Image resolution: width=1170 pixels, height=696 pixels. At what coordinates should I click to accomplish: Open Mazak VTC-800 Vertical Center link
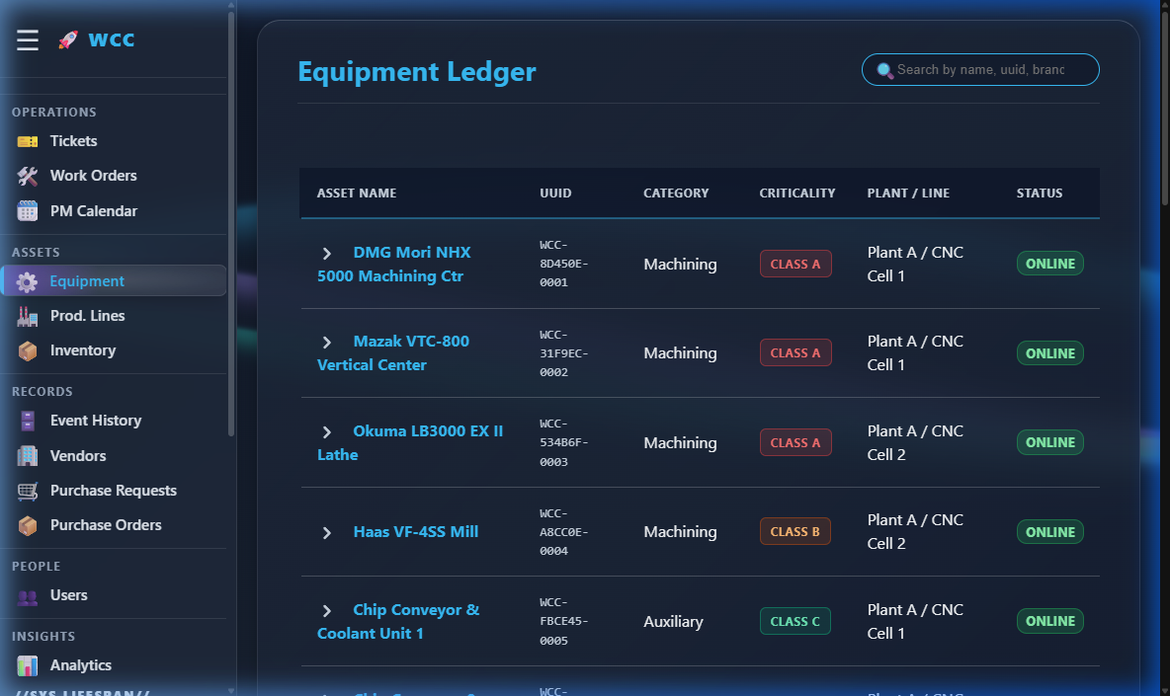pyautogui.click(x=393, y=353)
